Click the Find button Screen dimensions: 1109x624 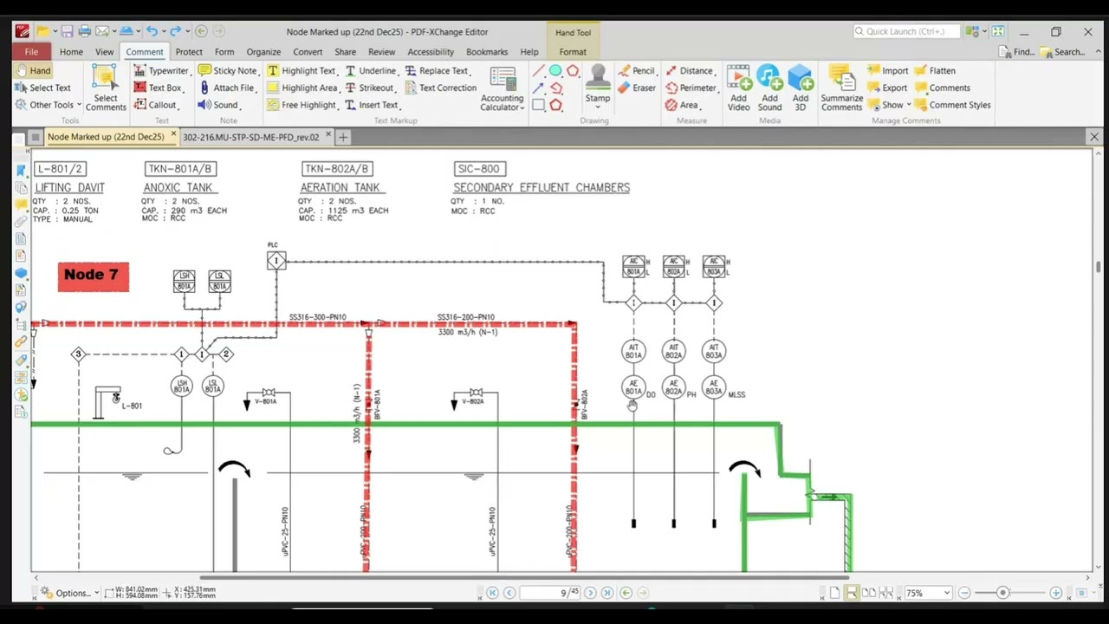[x=1017, y=52]
